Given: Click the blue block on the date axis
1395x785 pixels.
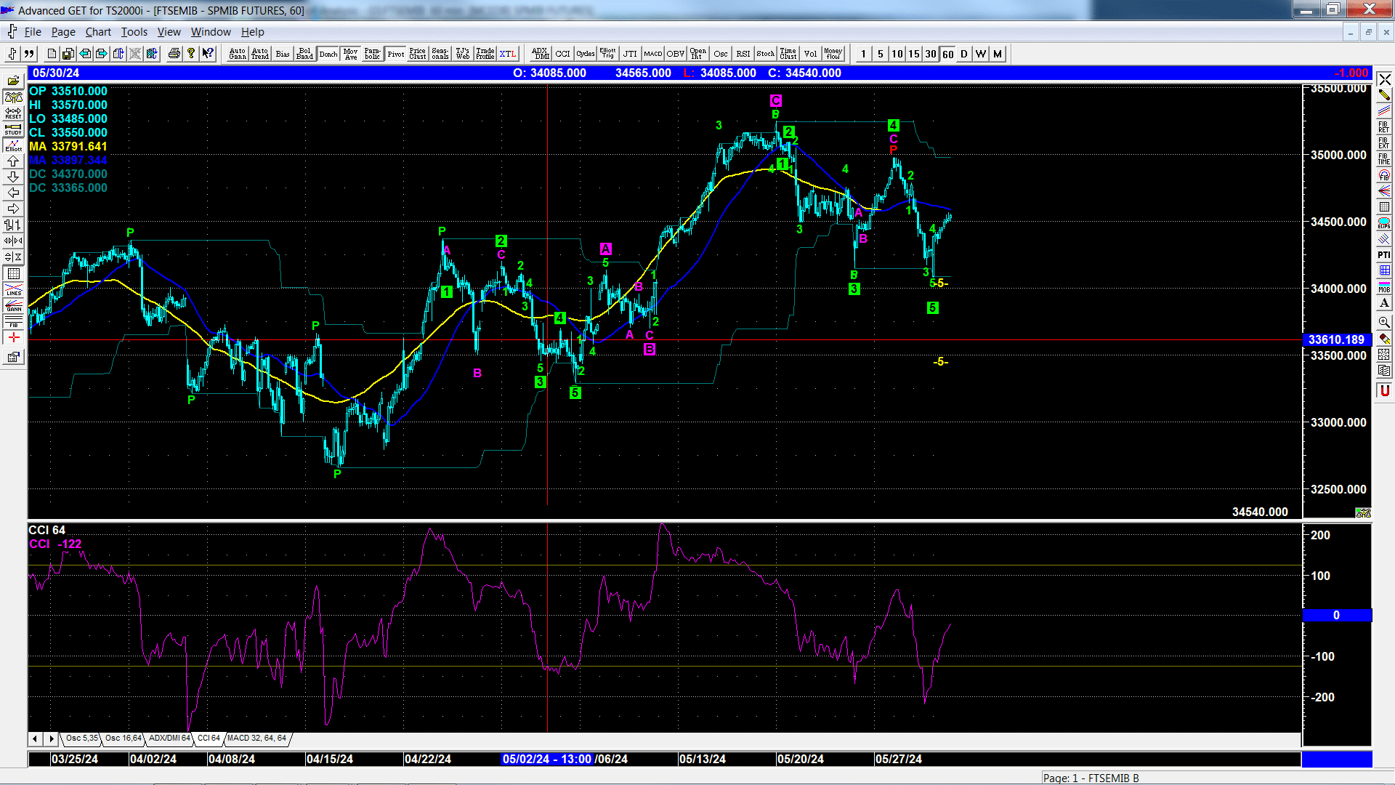Looking at the screenshot, I should (1336, 759).
